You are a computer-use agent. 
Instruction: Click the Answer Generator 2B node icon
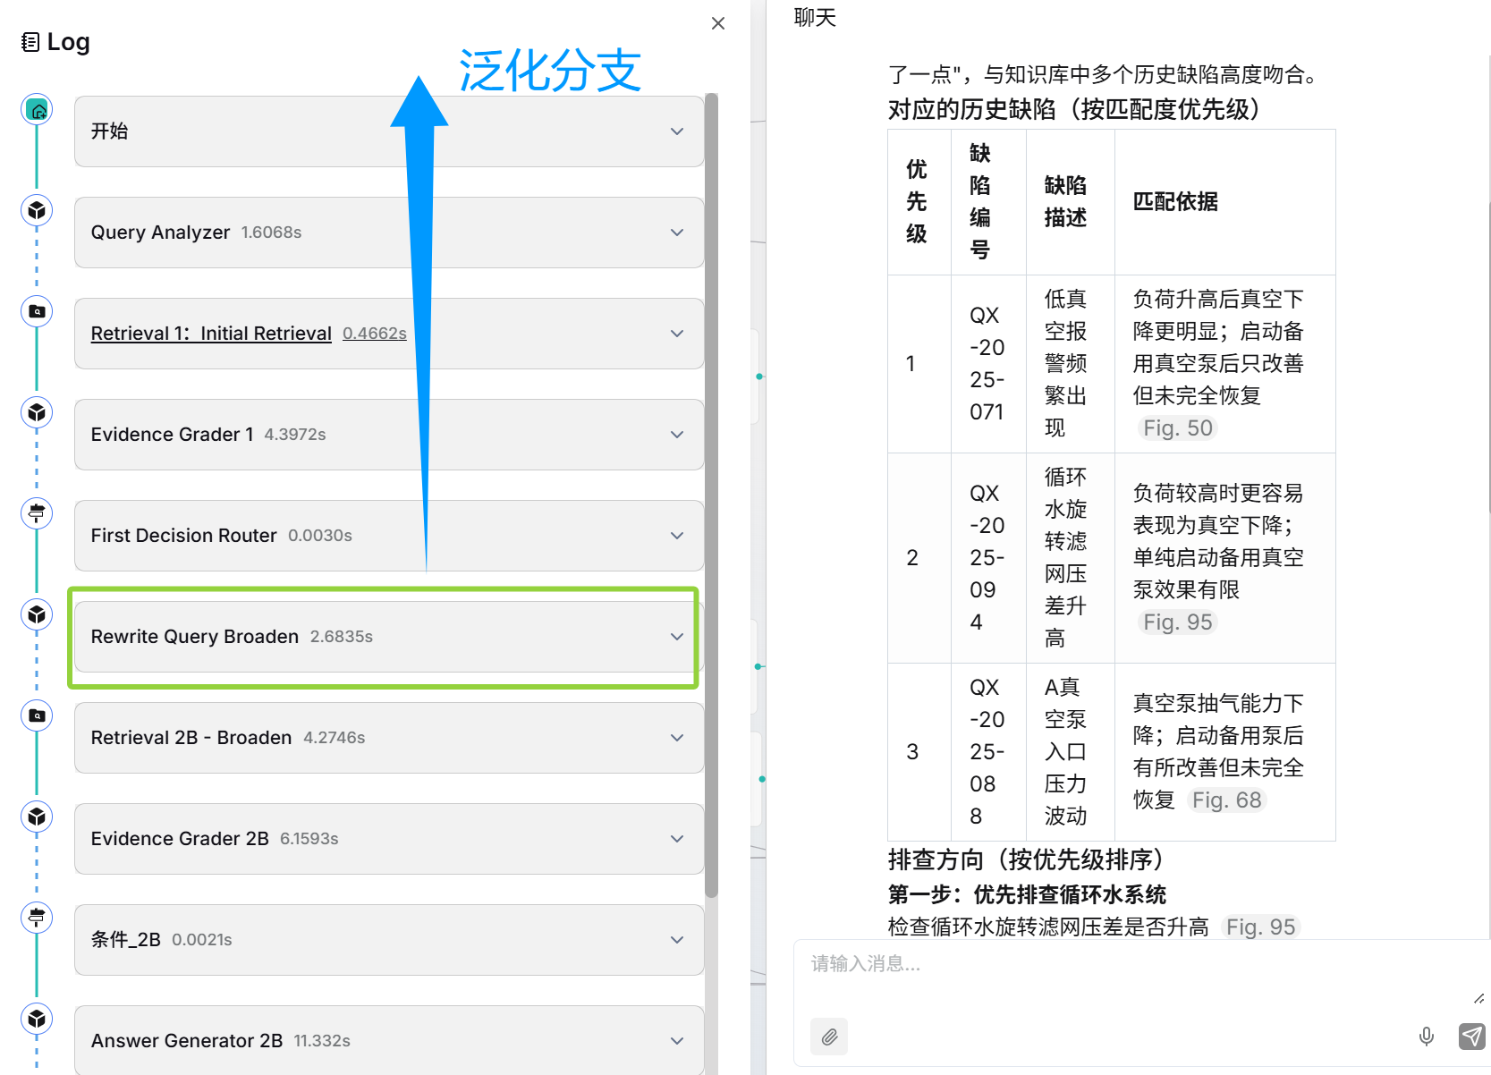point(37,1020)
